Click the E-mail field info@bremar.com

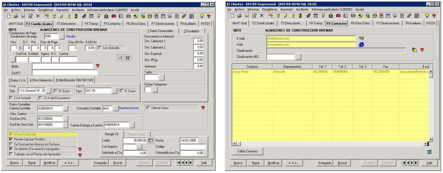[x=311, y=38]
